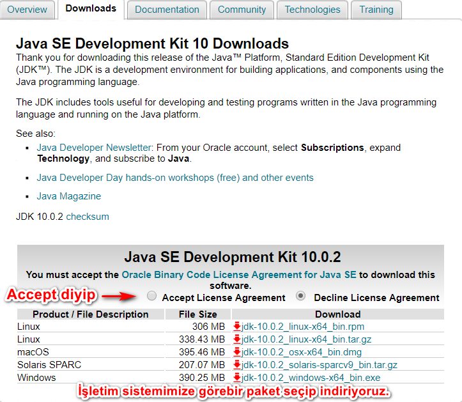Click the Download column header
This screenshot has height=402, width=462.
(x=337, y=314)
